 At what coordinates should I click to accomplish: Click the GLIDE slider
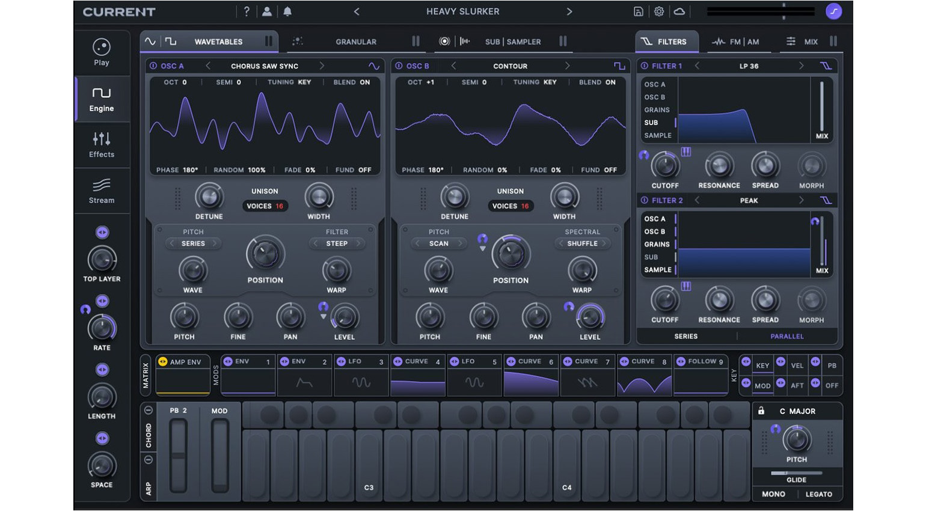pyautogui.click(x=797, y=473)
